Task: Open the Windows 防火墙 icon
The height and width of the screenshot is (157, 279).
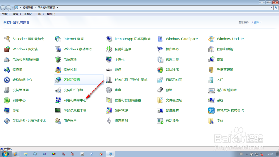Action: tap(7, 49)
